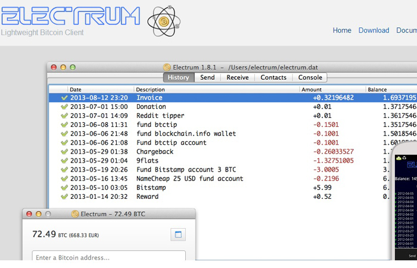Viewport: 417px width, 268px height.
Task: Click the Bitcoin icon in Electrum 1.8.1 title bar
Action: click(x=167, y=67)
